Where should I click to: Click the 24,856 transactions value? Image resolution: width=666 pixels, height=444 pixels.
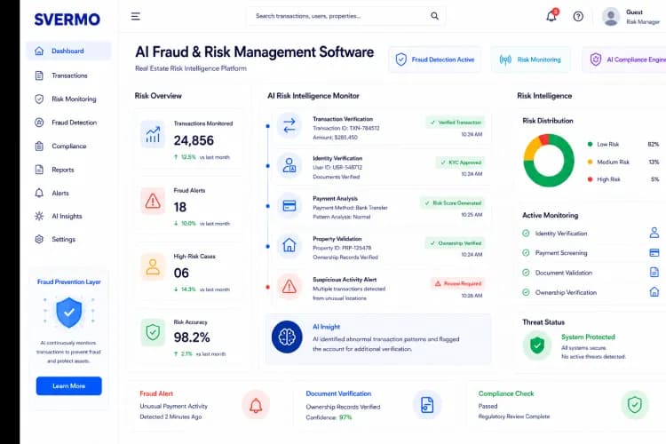(194, 140)
